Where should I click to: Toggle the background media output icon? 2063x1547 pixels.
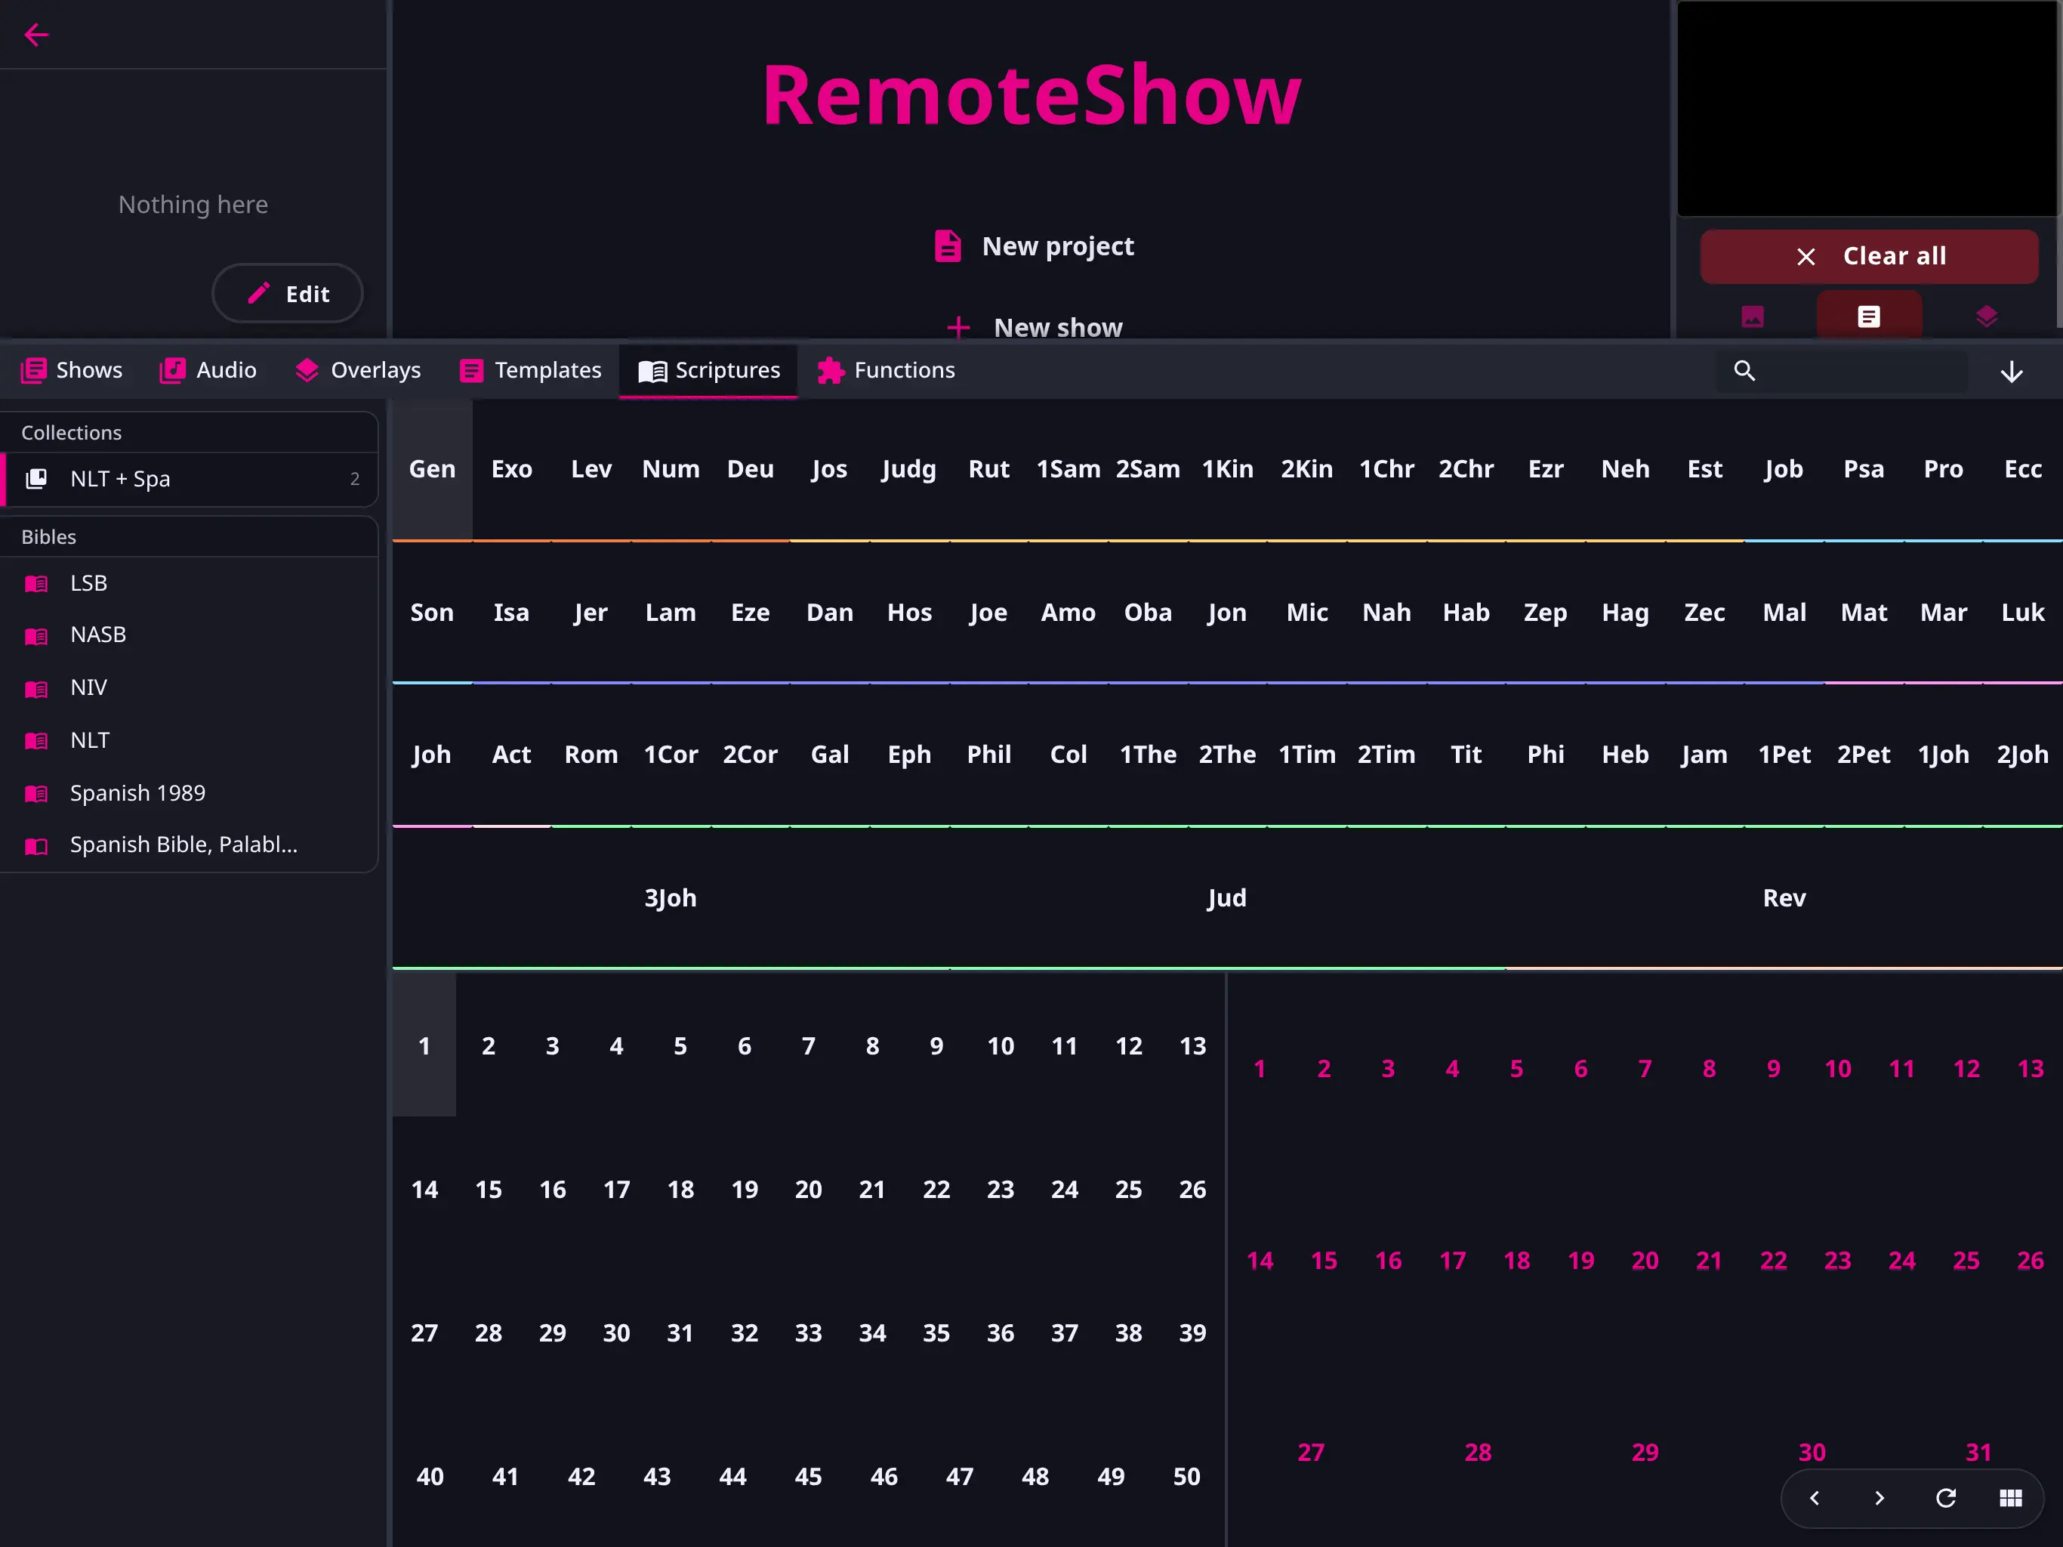1751,317
